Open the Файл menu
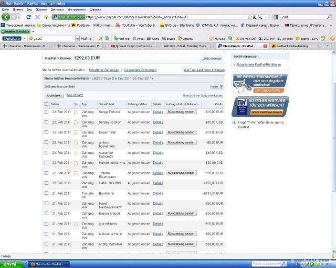 coord(5,9)
